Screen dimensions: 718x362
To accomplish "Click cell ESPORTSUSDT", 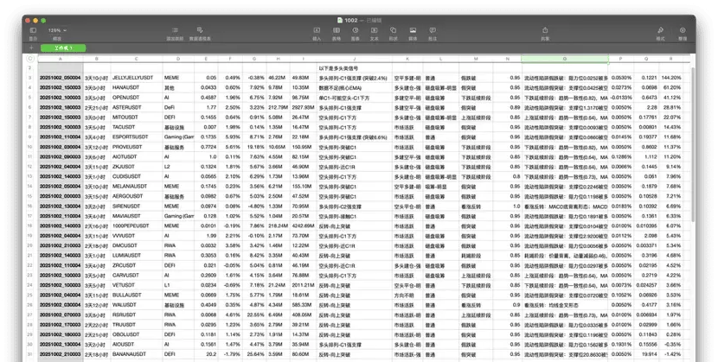I will [x=137, y=137].
